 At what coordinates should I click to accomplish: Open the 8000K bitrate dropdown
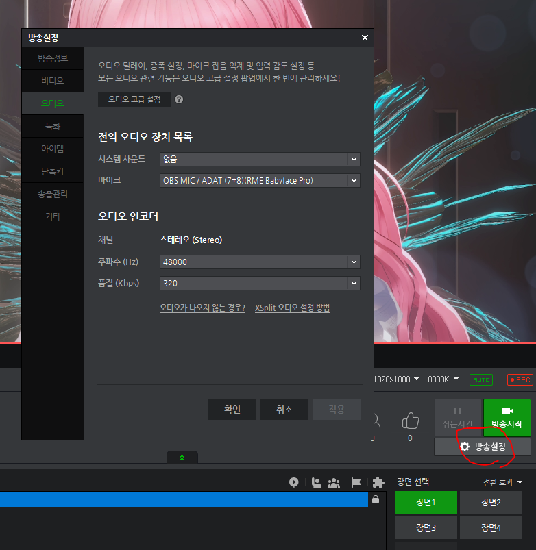coord(443,379)
